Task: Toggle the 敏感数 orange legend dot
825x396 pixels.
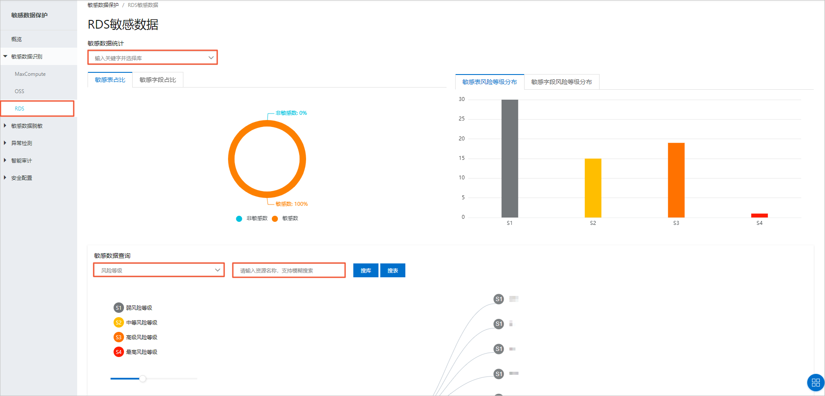Action: coord(275,219)
